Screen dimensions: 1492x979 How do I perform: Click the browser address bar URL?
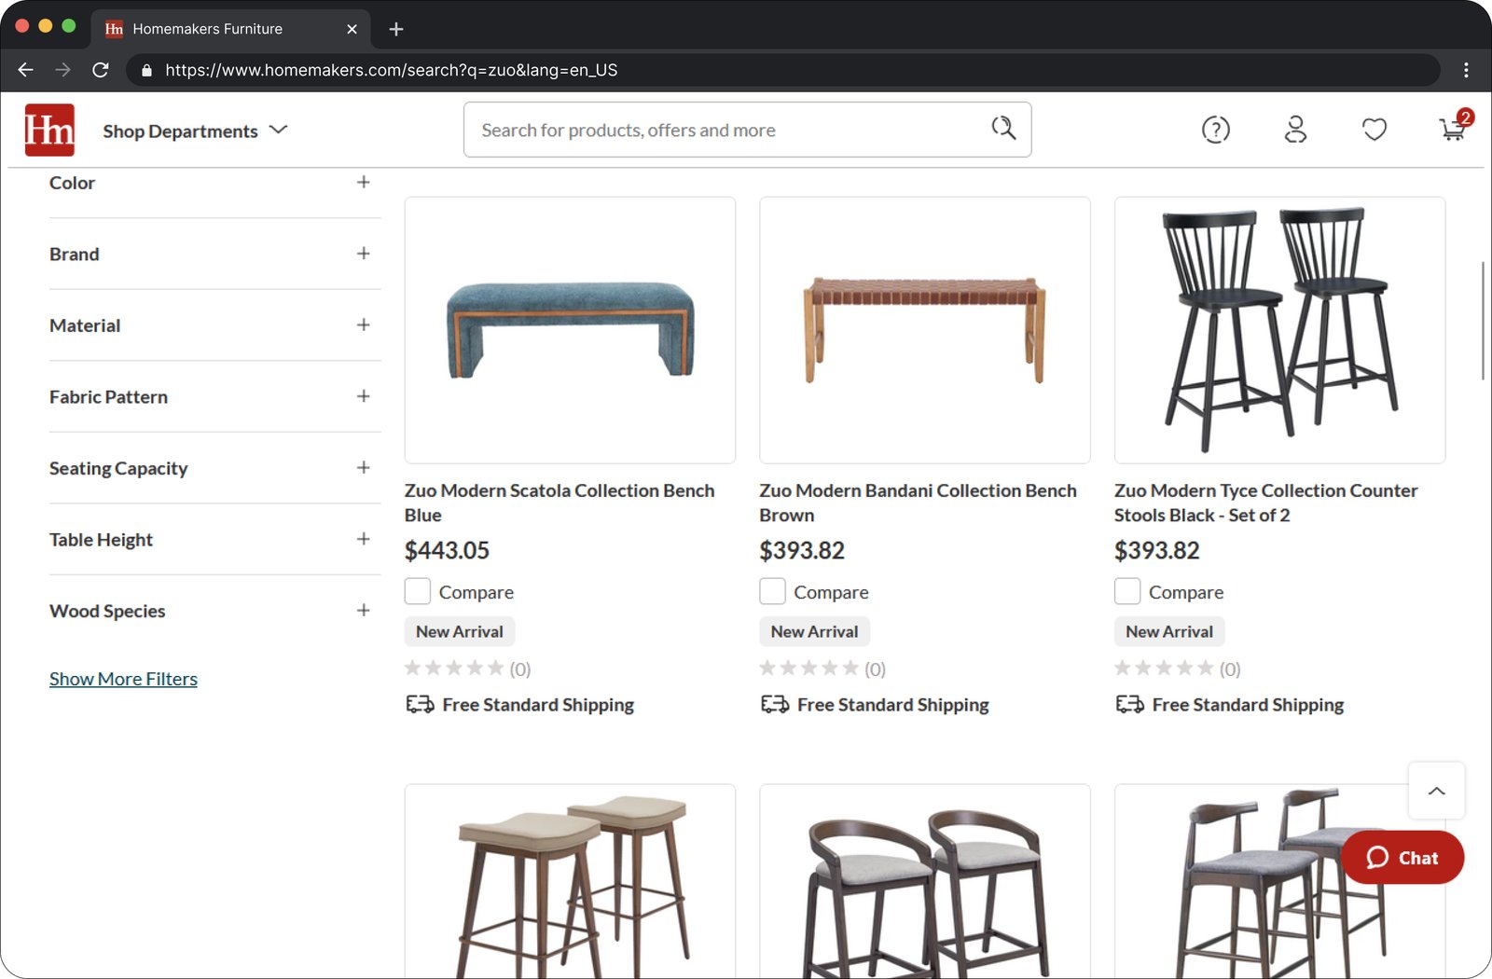coord(392,70)
